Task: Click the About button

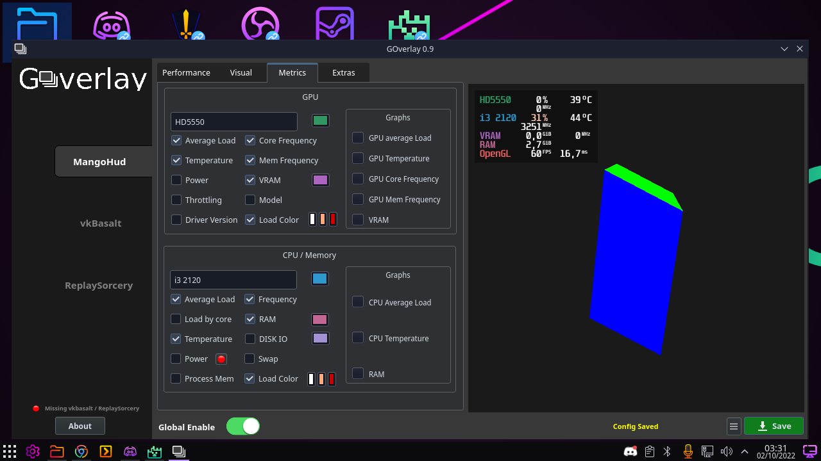Action: click(x=80, y=426)
